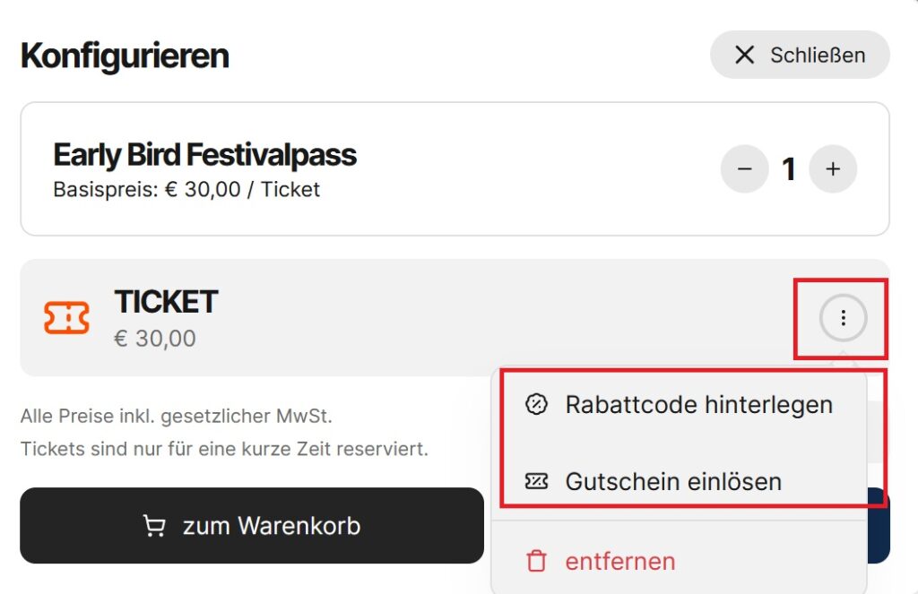
Task: Increase ticket quantity with plus button
Action: point(833,169)
